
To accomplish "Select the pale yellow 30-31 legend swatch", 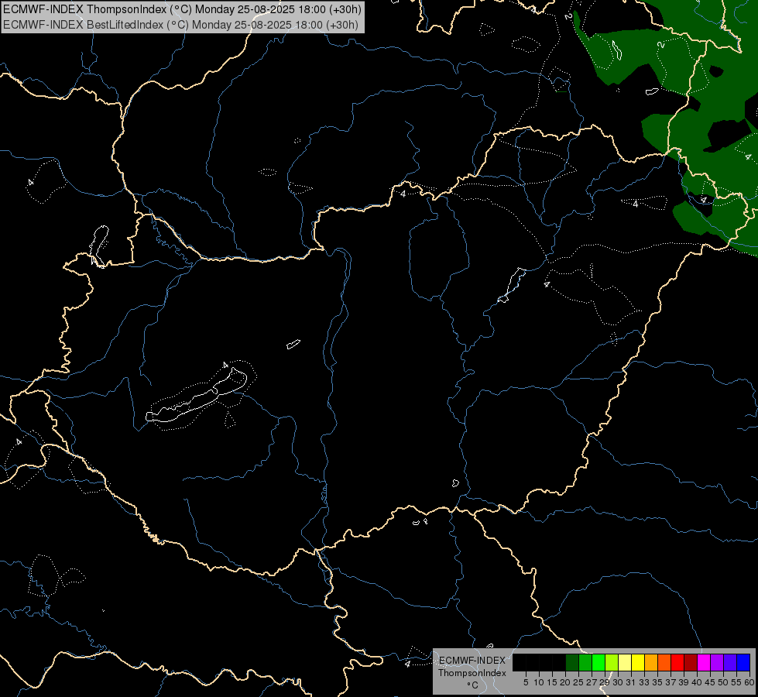I will coord(625,662).
